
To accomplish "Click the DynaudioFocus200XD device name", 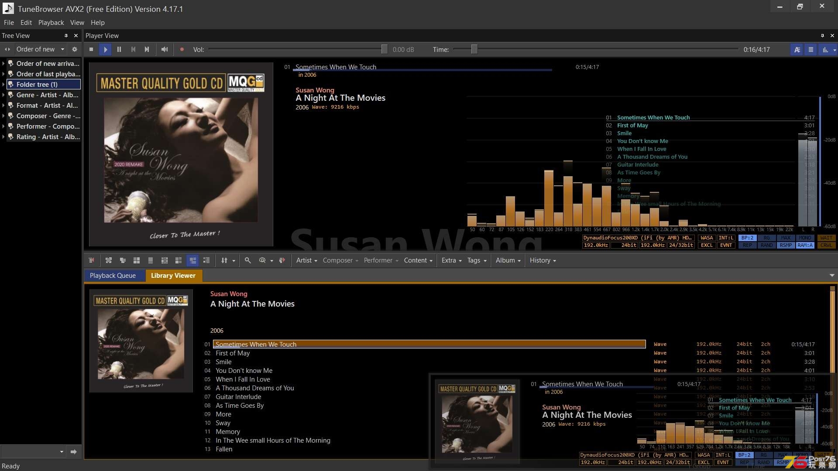I will coord(638,238).
